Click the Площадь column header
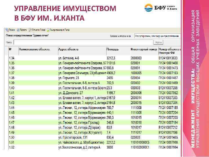 [x=113, y=49]
